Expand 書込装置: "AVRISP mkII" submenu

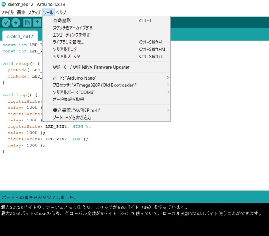[106, 110]
